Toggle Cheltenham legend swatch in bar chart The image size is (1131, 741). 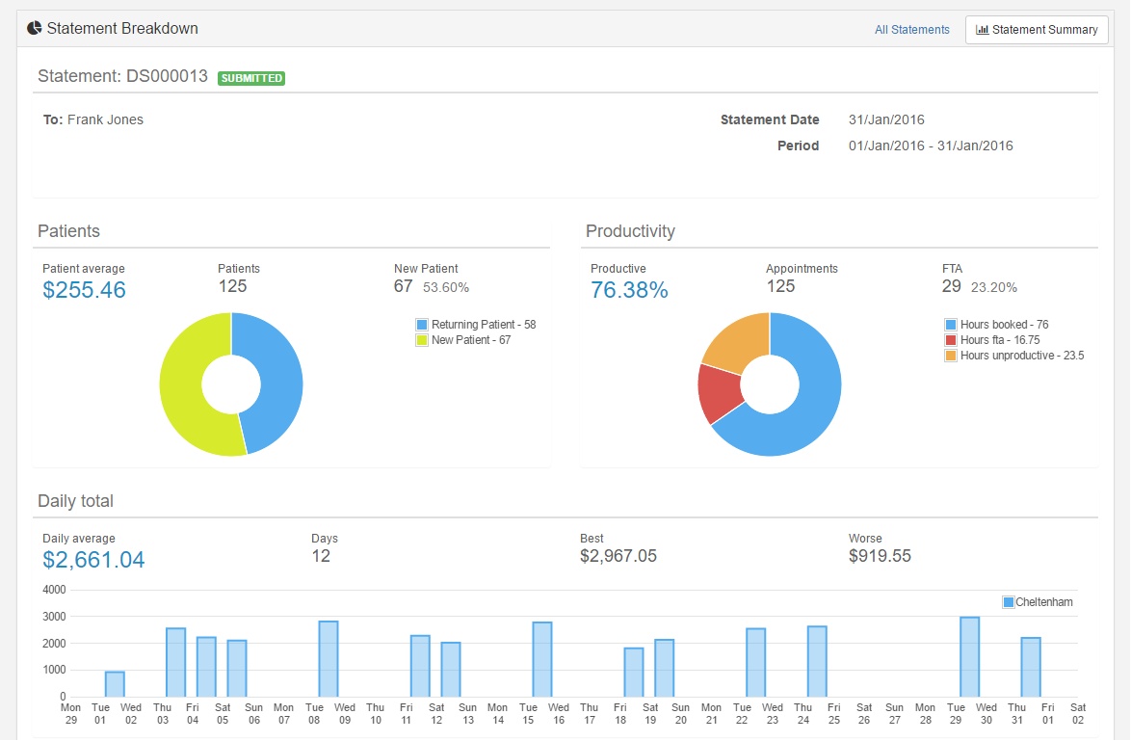pyautogui.click(x=1009, y=602)
